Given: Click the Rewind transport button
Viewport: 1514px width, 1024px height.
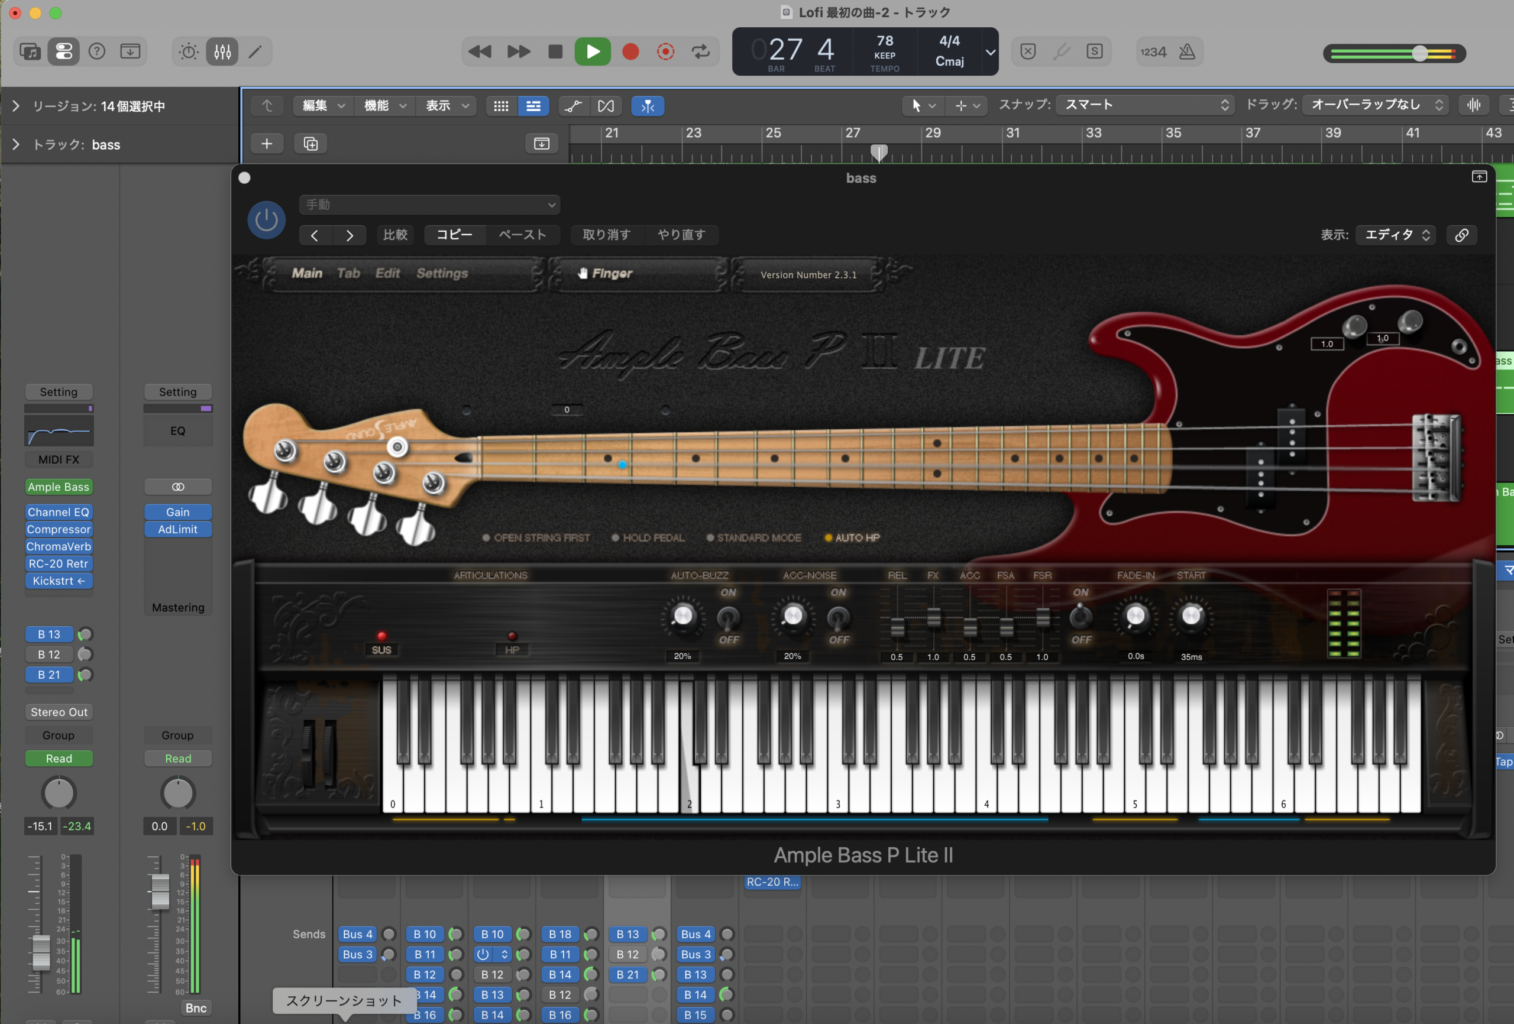Looking at the screenshot, I should point(480,51).
